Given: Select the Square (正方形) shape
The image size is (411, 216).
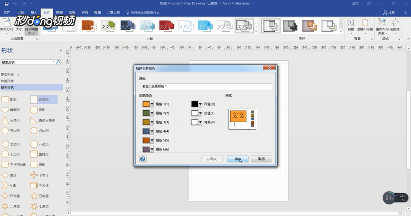Looking at the screenshot, I should 43,99.
